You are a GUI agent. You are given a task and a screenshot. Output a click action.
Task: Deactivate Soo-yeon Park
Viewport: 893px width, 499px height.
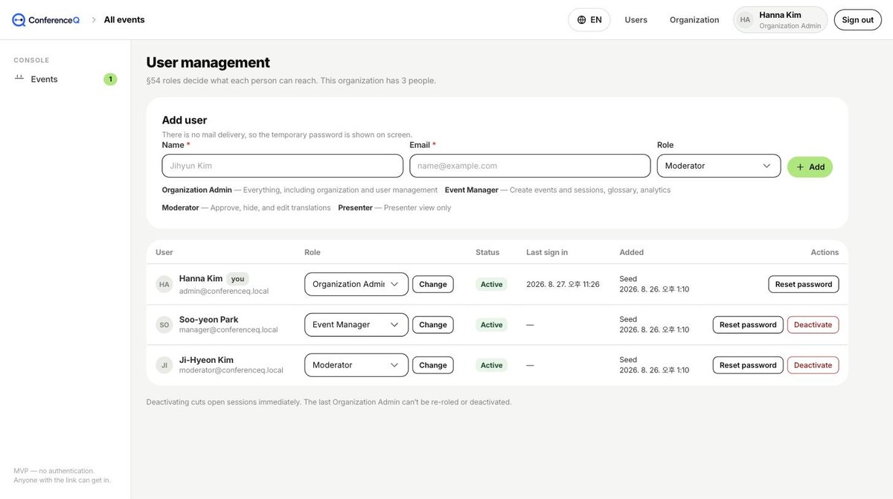coord(813,325)
